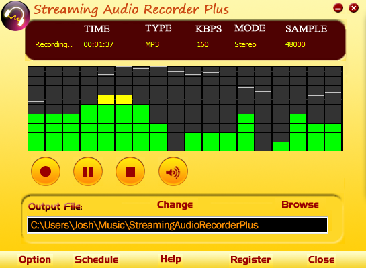Click the Output File label
The height and width of the screenshot is (268, 366).
tap(55, 206)
